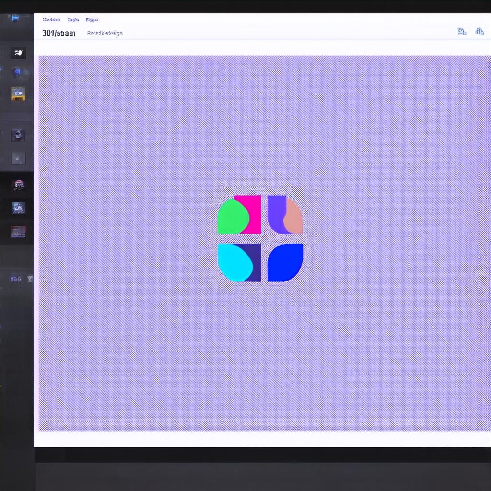The width and height of the screenshot is (491, 491).
Task: Open the yellow and blue sidebar icon
Action: 18,93
